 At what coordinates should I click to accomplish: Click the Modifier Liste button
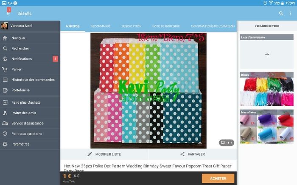point(104,154)
